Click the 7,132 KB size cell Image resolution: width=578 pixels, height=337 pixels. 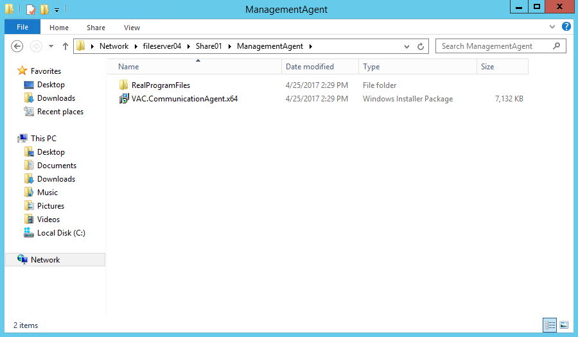[509, 99]
